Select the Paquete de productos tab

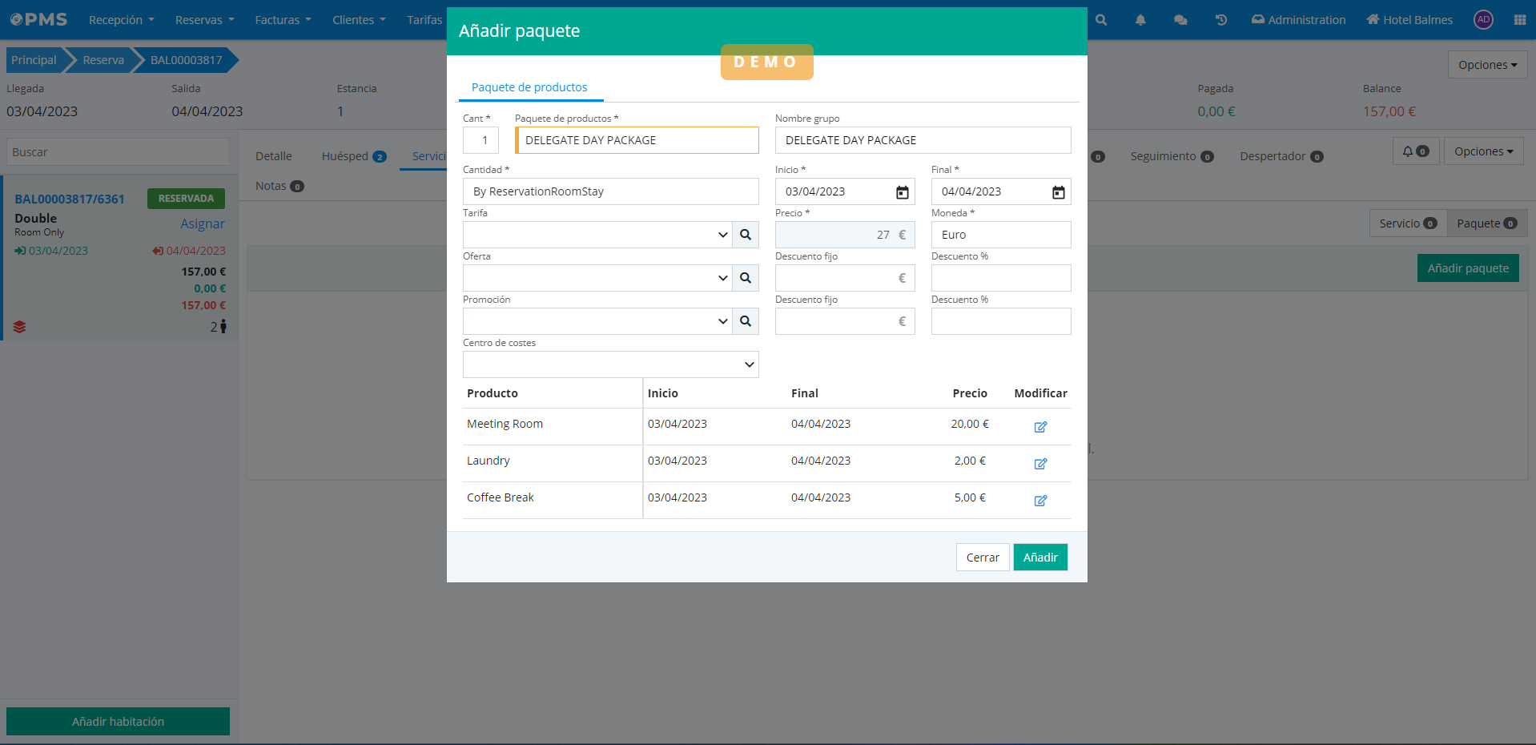pos(529,87)
